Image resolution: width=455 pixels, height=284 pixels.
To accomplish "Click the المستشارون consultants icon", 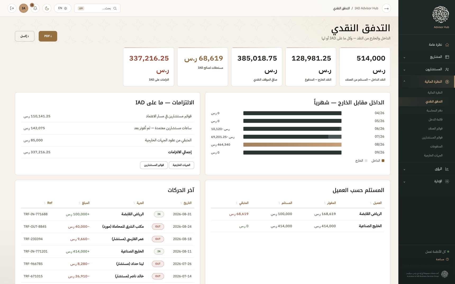I will pos(447,69).
